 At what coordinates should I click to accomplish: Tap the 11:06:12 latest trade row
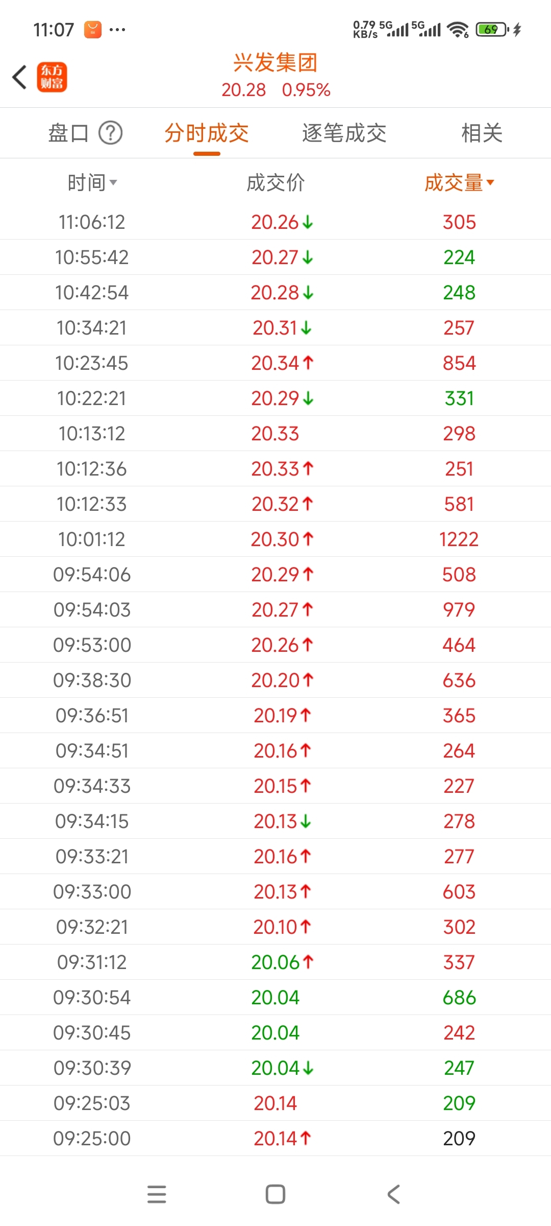[275, 222]
